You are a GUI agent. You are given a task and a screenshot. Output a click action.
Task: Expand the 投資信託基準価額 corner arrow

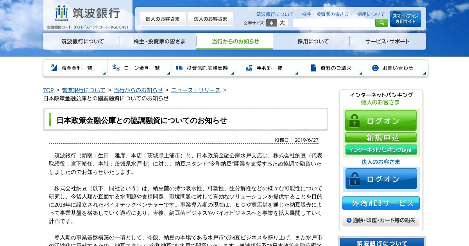(x=233, y=73)
